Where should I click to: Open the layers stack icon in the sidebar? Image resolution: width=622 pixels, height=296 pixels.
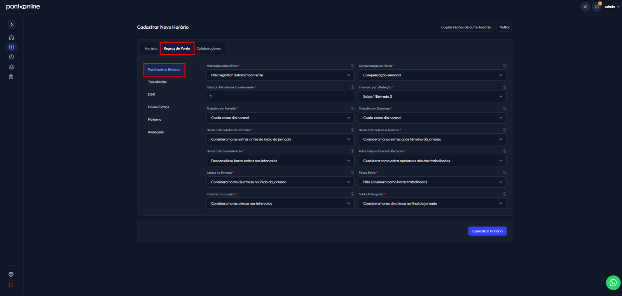11,67
